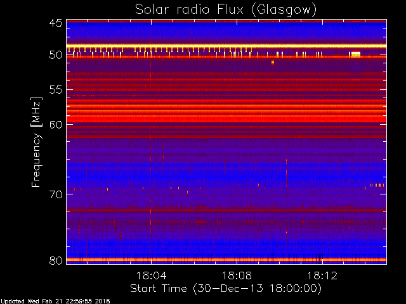Click the bright yellow band just above 50 MHz

[226, 46]
